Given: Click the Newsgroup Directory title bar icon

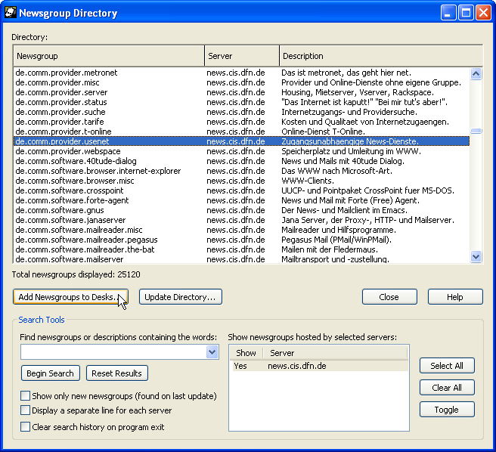Looking at the screenshot, I should click(11, 13).
